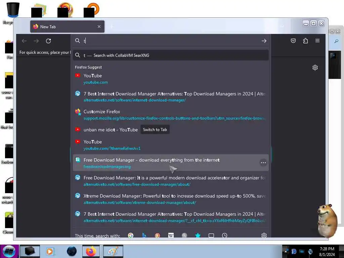Click the dark globe taskbar icon

coord(72,251)
